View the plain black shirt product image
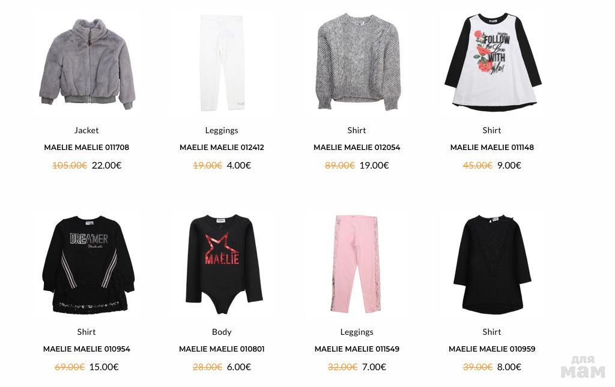The height and width of the screenshot is (387, 615). point(492,264)
